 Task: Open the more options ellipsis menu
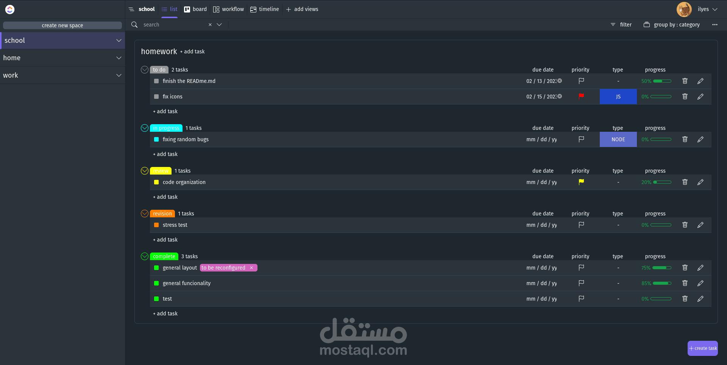pos(715,25)
